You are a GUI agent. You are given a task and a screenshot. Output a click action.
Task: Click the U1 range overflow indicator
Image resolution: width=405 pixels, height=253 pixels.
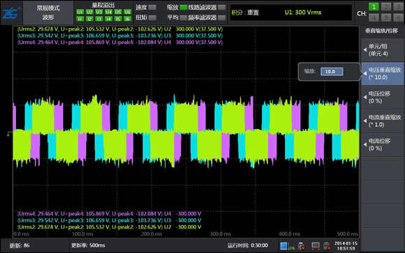(x=80, y=12)
